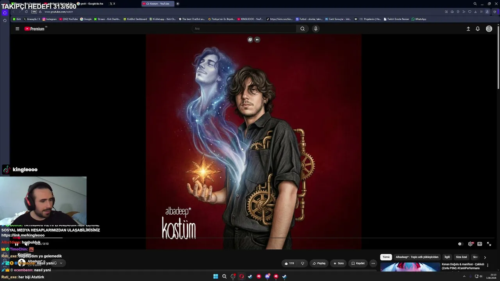Enter fullscreen video mode
The image size is (500, 281).
[x=489, y=244]
